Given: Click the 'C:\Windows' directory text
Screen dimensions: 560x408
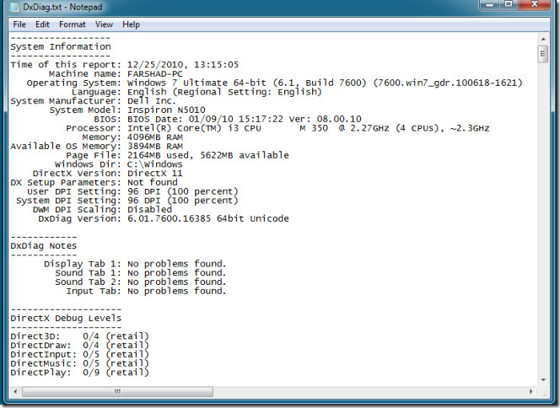Looking at the screenshot, I should click(x=155, y=164).
